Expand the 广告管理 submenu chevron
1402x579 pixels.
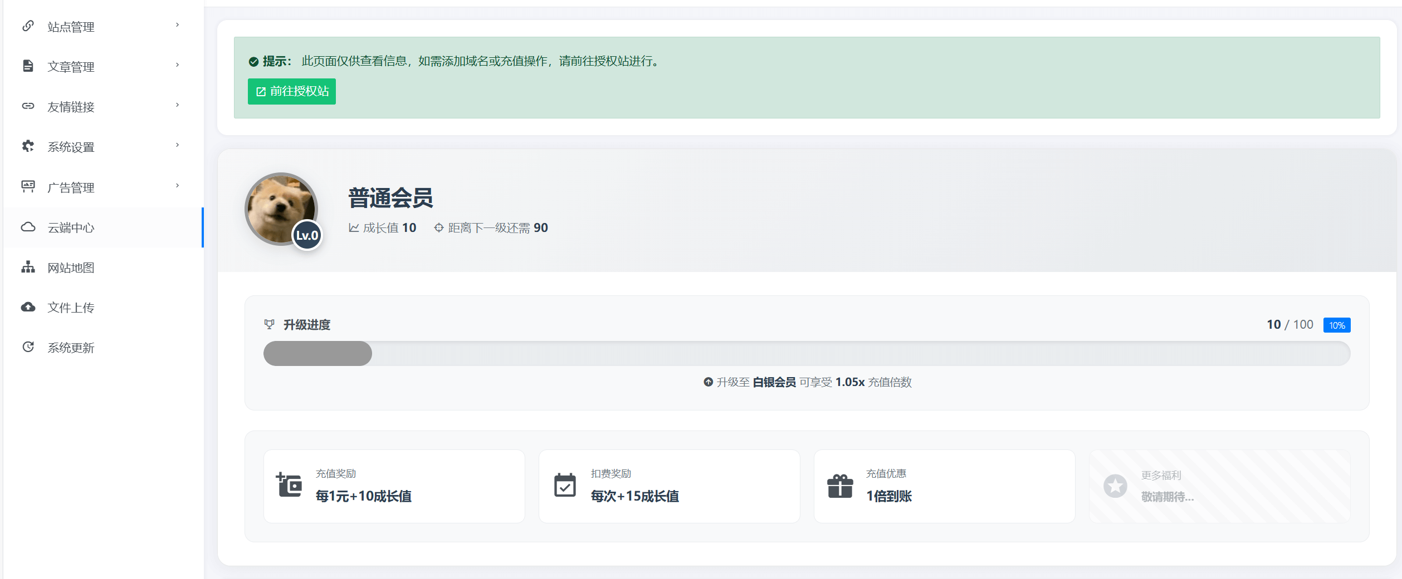pyautogui.click(x=177, y=186)
